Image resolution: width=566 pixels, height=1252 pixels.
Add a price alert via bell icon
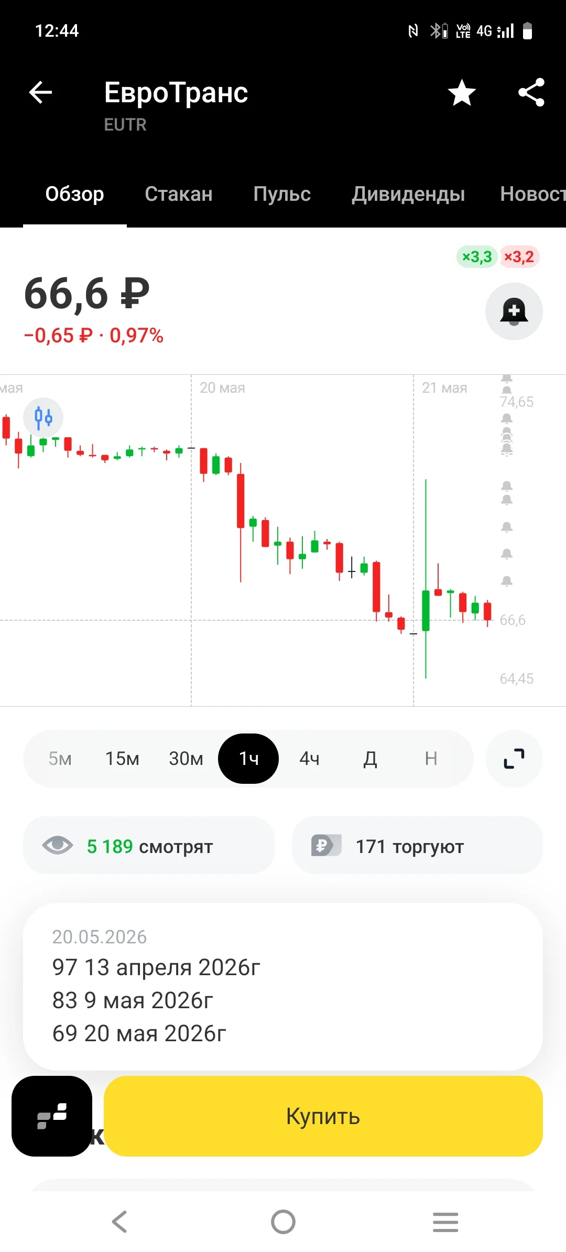pos(514,311)
